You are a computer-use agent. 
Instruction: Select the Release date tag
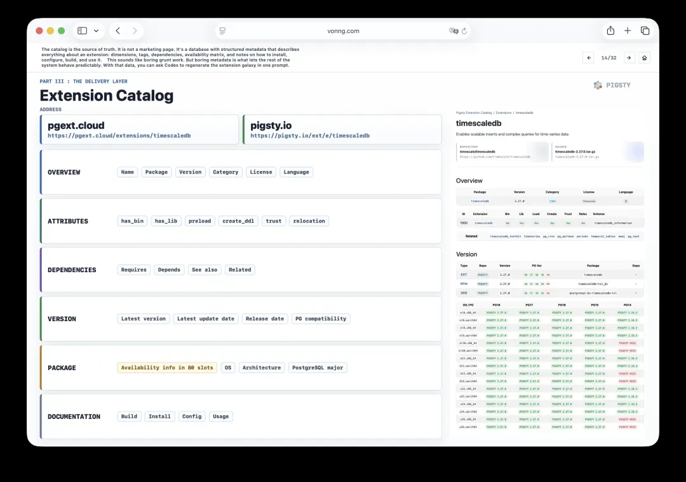click(265, 319)
